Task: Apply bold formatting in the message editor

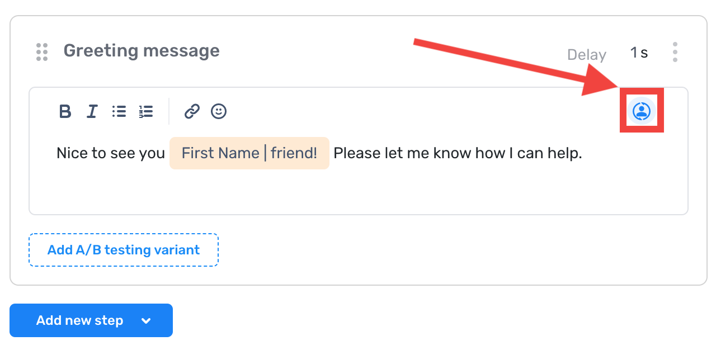Action: click(64, 111)
